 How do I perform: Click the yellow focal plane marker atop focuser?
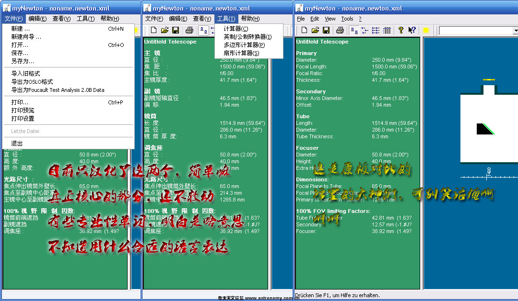click(x=489, y=79)
